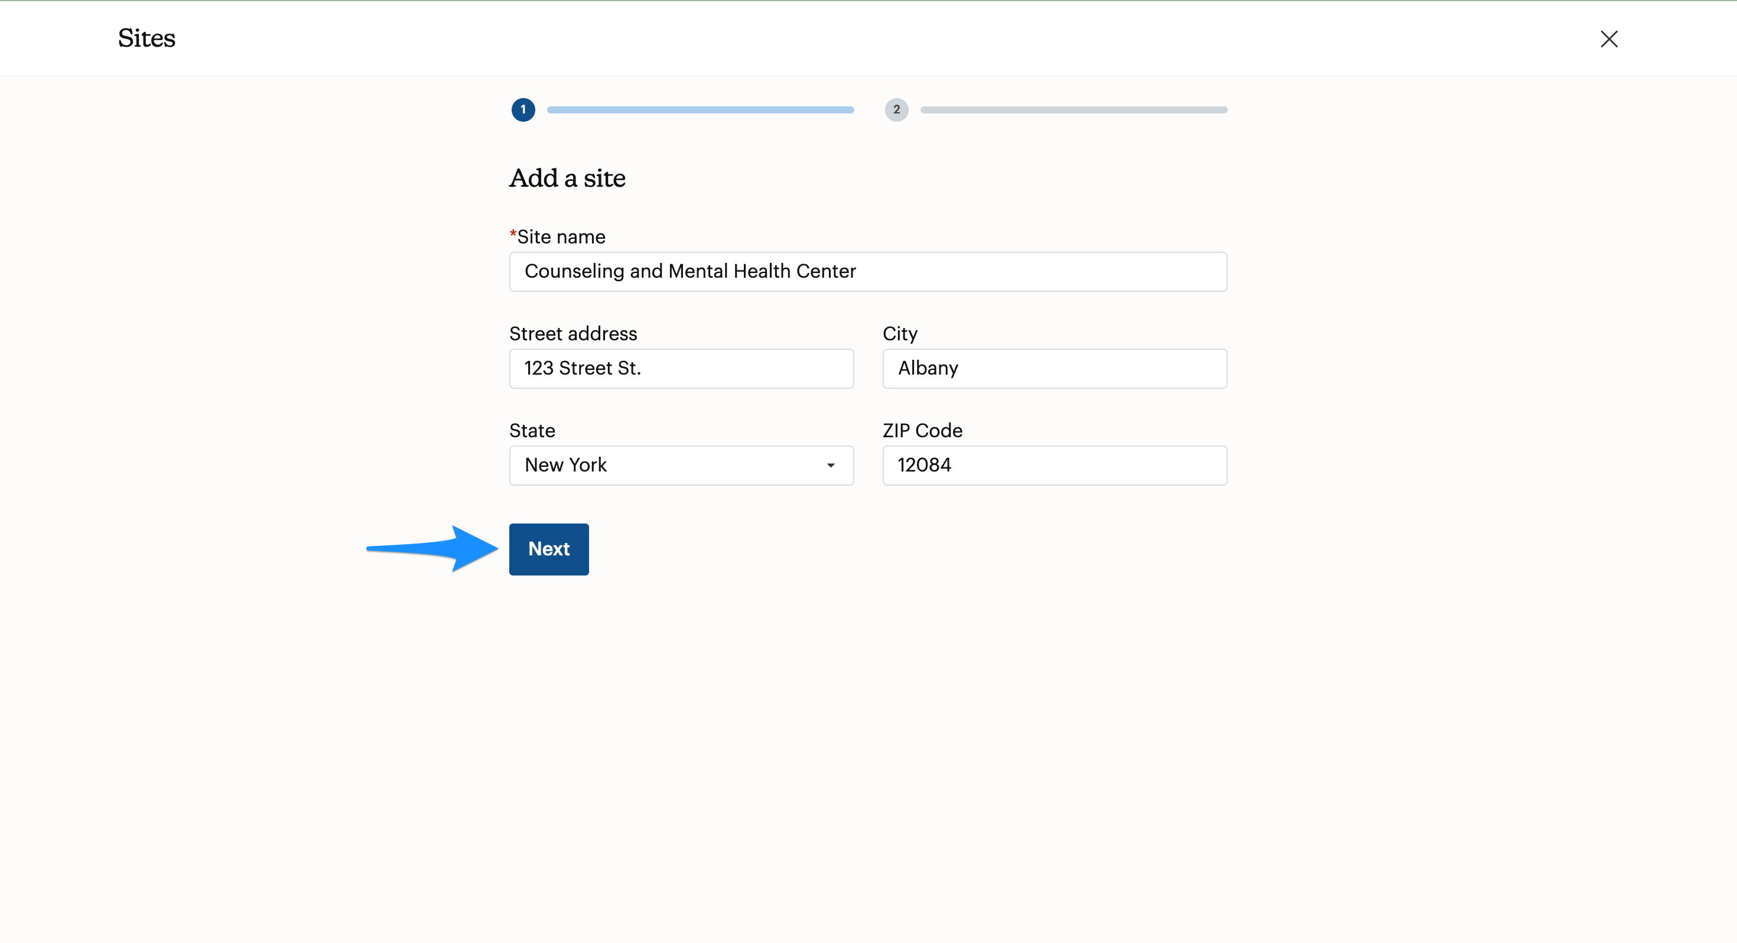Click the "ZIP Code" label
This screenshot has width=1737, height=943.
[x=922, y=430]
